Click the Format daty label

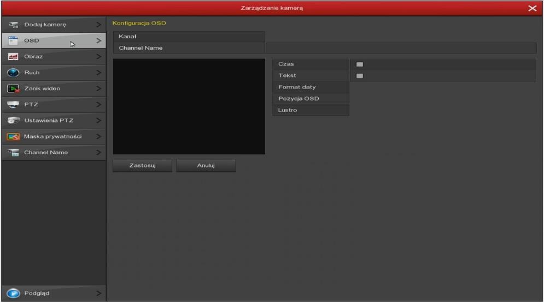tap(297, 87)
